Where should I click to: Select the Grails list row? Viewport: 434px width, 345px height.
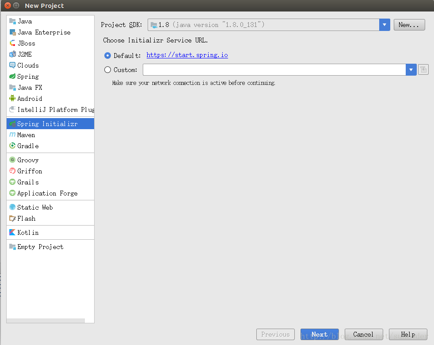tap(50, 182)
